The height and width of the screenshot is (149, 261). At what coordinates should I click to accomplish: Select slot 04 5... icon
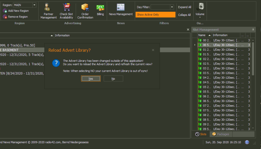tap(200, 82)
